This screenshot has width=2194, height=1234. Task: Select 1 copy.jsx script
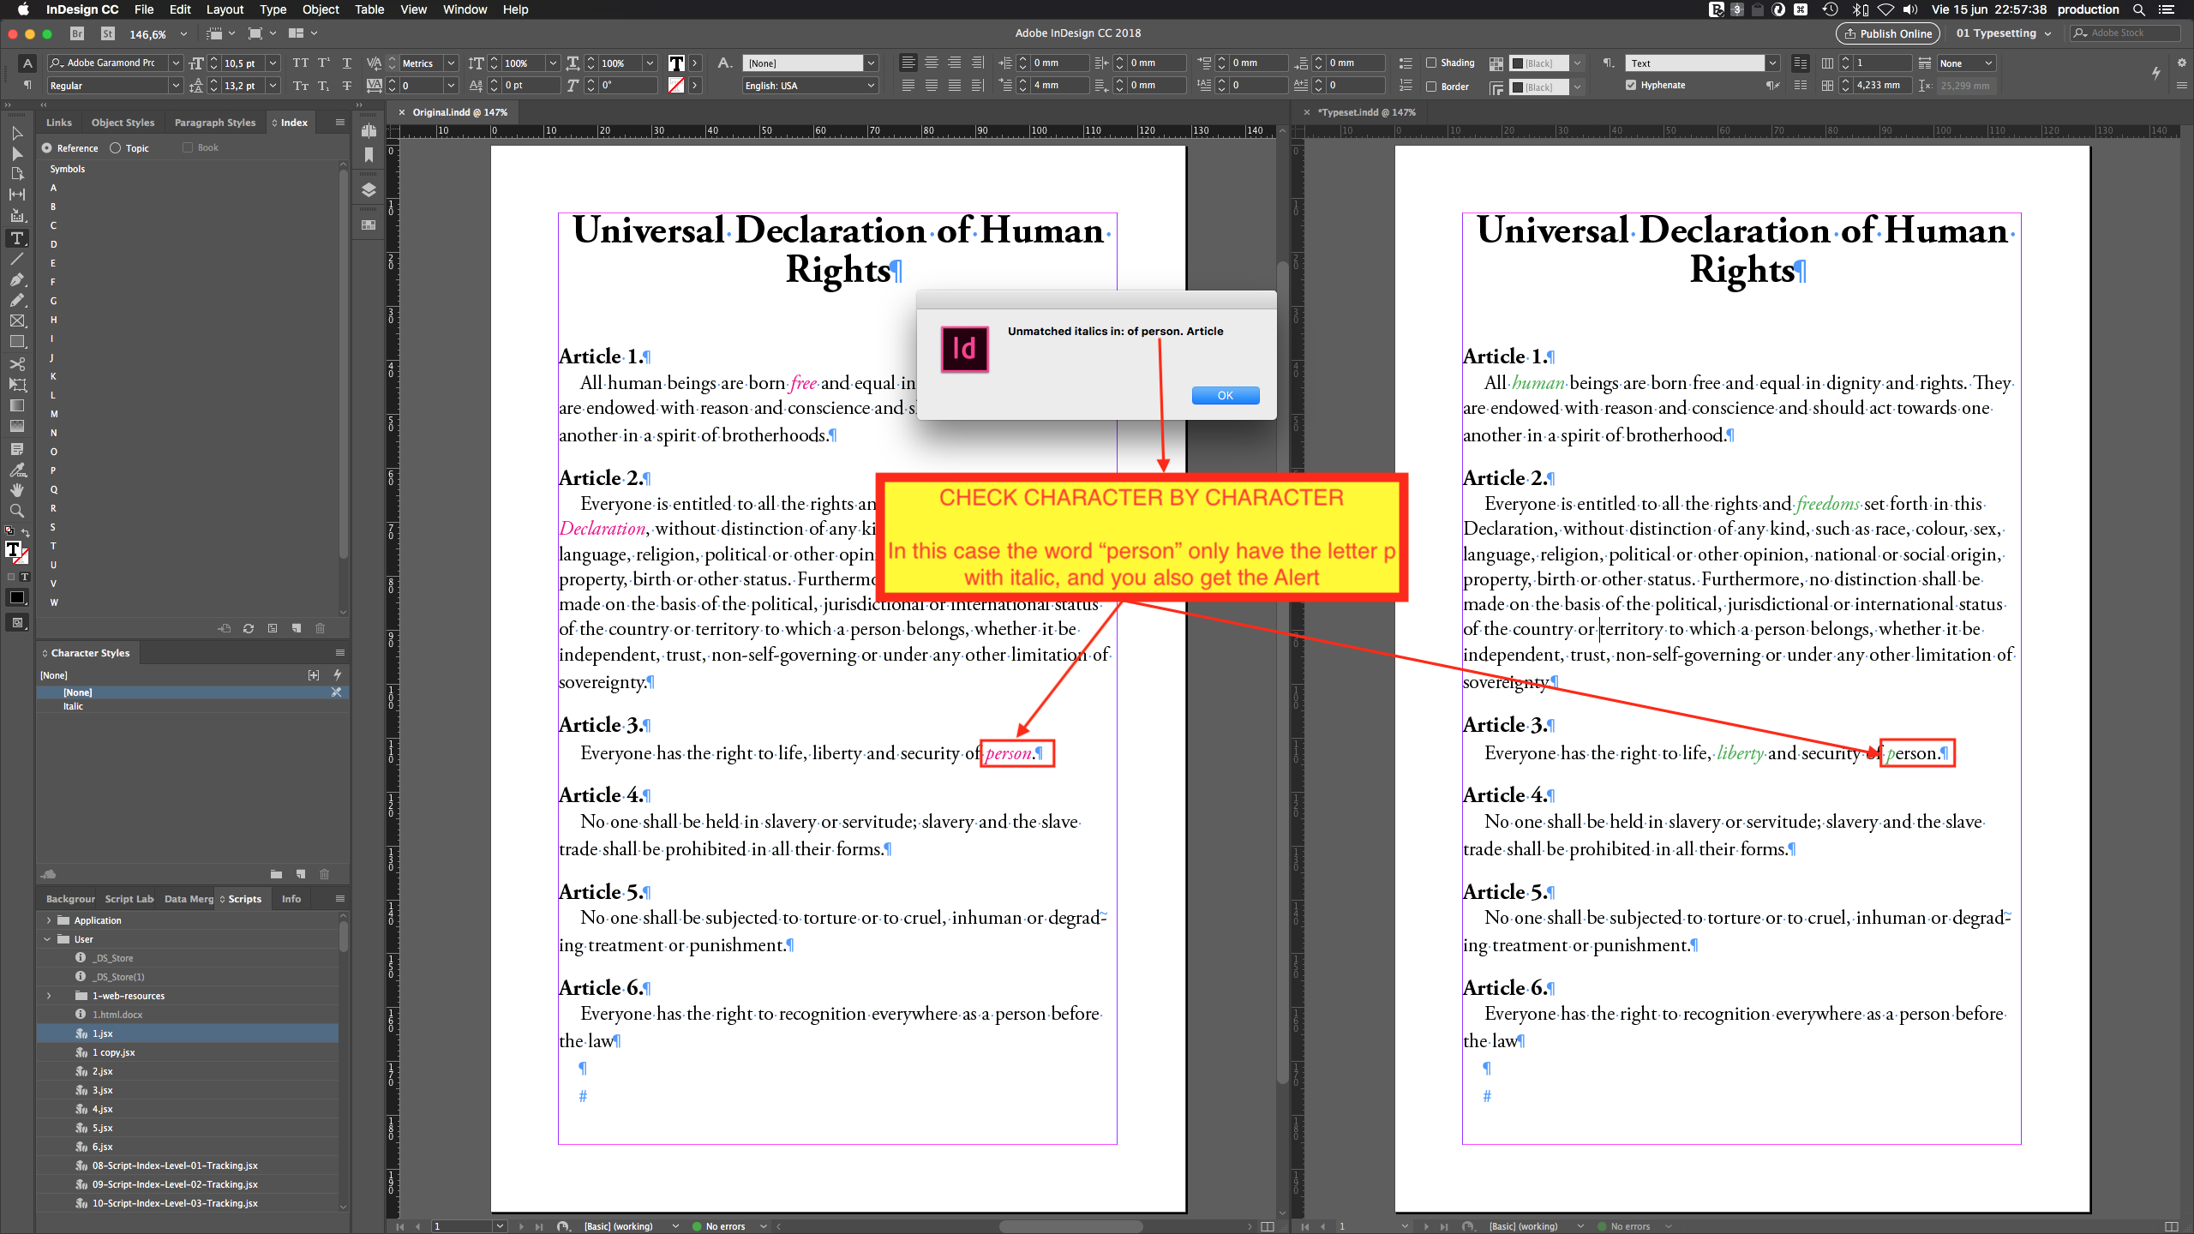pyautogui.click(x=188, y=1052)
